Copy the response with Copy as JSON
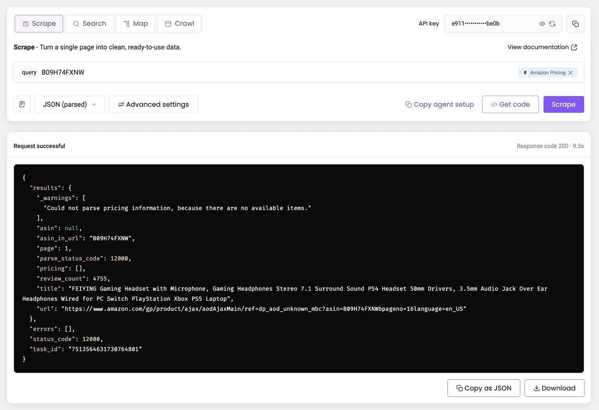This screenshot has width=599, height=410. (484, 388)
